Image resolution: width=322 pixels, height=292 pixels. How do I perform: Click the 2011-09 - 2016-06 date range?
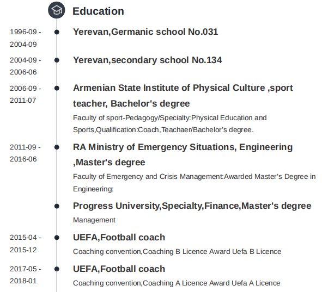tap(25, 153)
